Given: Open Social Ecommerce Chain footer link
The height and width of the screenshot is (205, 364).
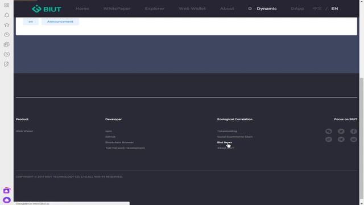Looking at the screenshot, I should [x=235, y=137].
